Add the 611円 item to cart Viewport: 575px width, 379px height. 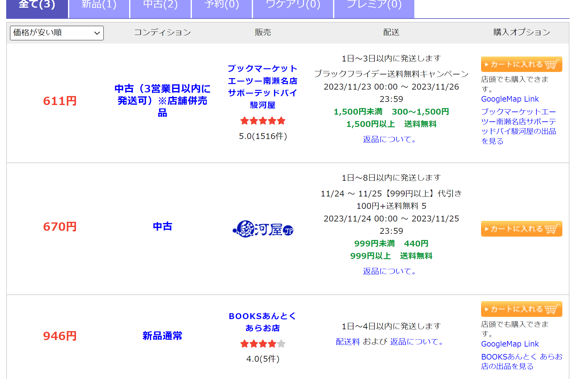point(521,65)
